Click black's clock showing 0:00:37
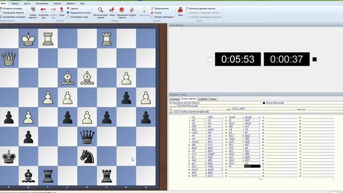Screen dimensions: 343x193 [287, 59]
